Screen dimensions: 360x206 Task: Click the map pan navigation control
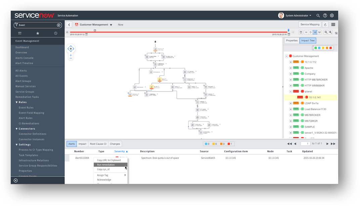pos(71,49)
